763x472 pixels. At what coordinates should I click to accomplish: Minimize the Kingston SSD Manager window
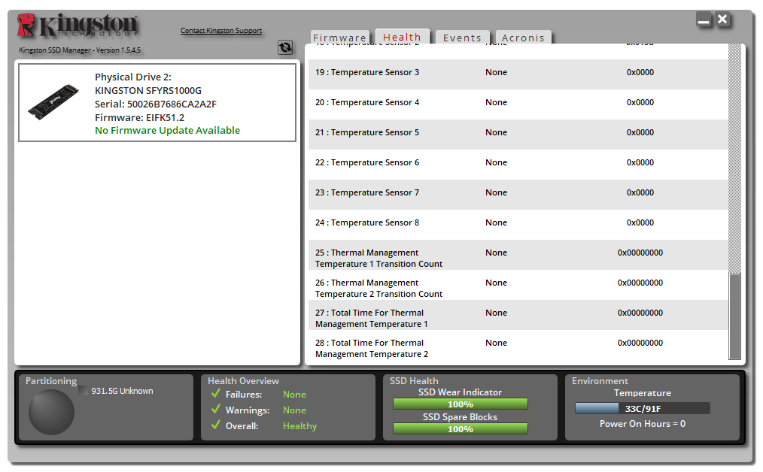coord(703,20)
